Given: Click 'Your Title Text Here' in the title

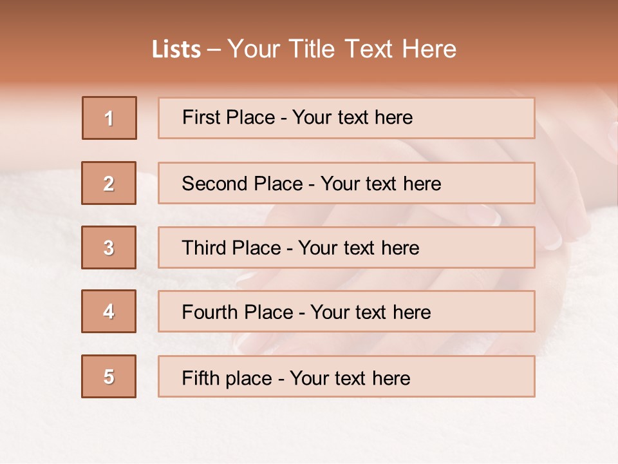Looking at the screenshot, I should (x=342, y=49).
